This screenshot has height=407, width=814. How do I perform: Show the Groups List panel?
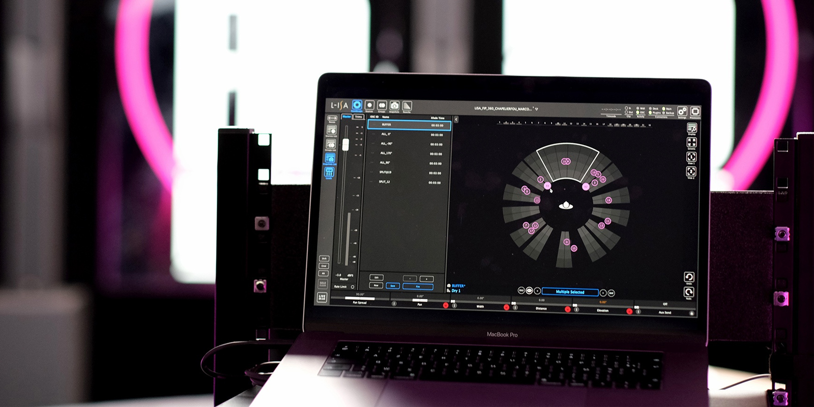click(x=331, y=144)
